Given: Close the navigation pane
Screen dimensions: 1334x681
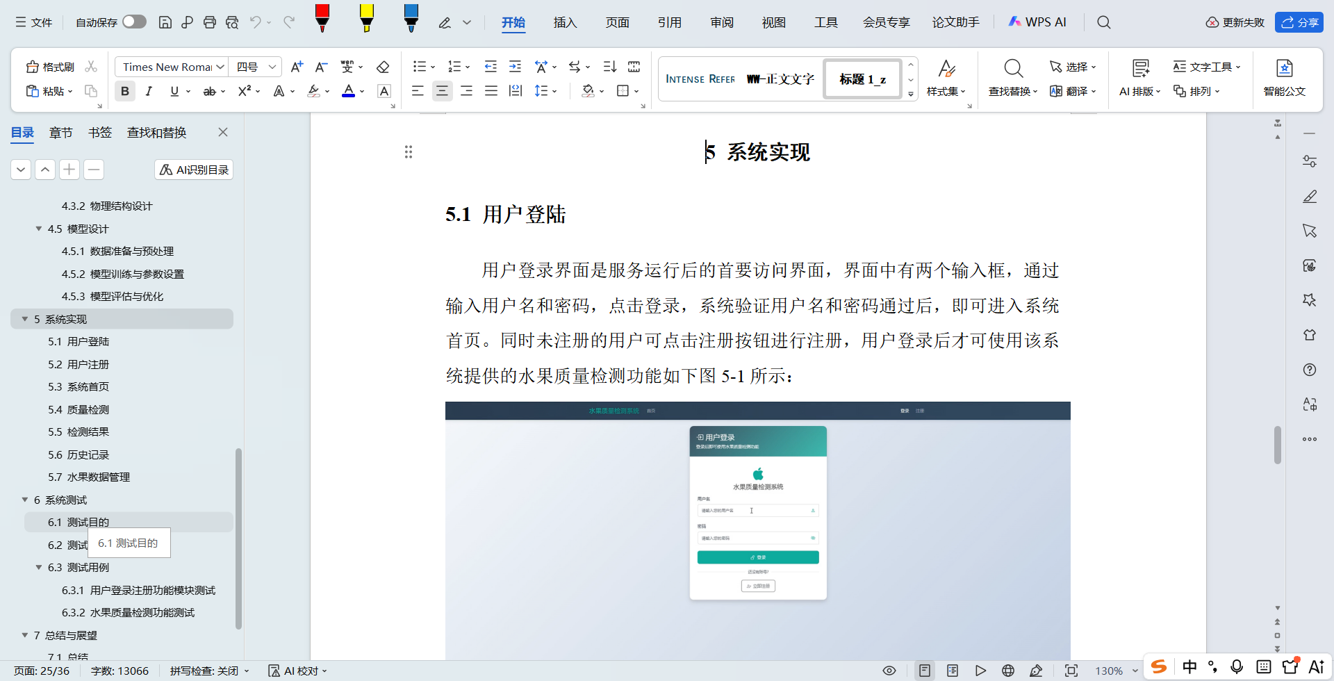Looking at the screenshot, I should (223, 132).
